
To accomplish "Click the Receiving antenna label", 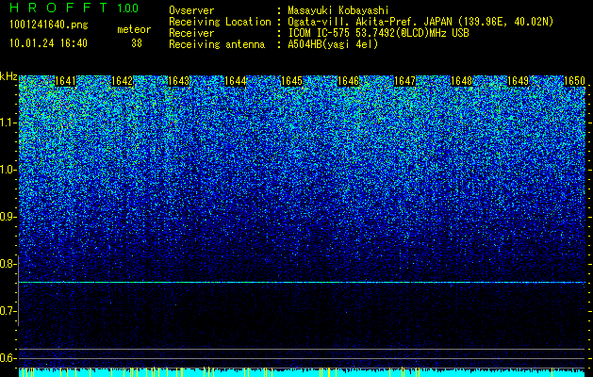I will 217,44.
